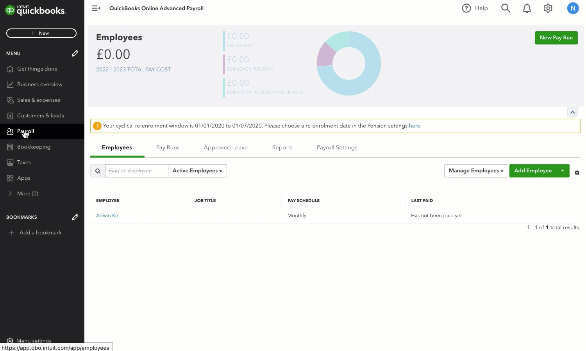Click the warning exclamation icon
Screen dimensions: 586x351
[97, 126]
